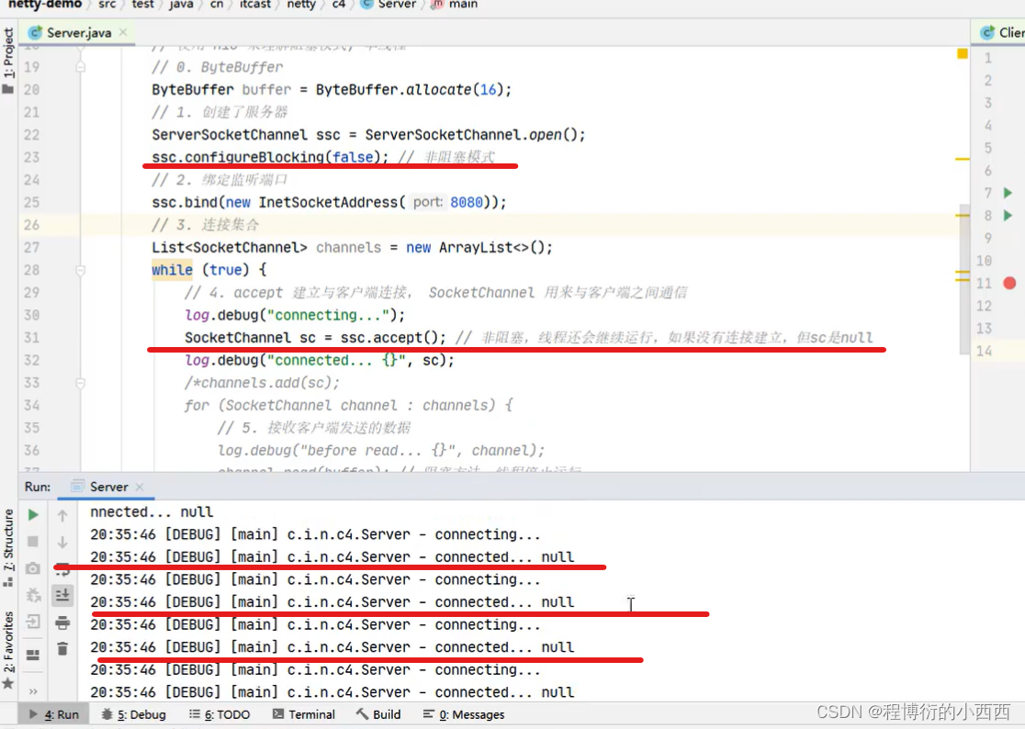The width and height of the screenshot is (1025, 729).
Task: Toggle scroll to end of console
Action: pos(62,595)
